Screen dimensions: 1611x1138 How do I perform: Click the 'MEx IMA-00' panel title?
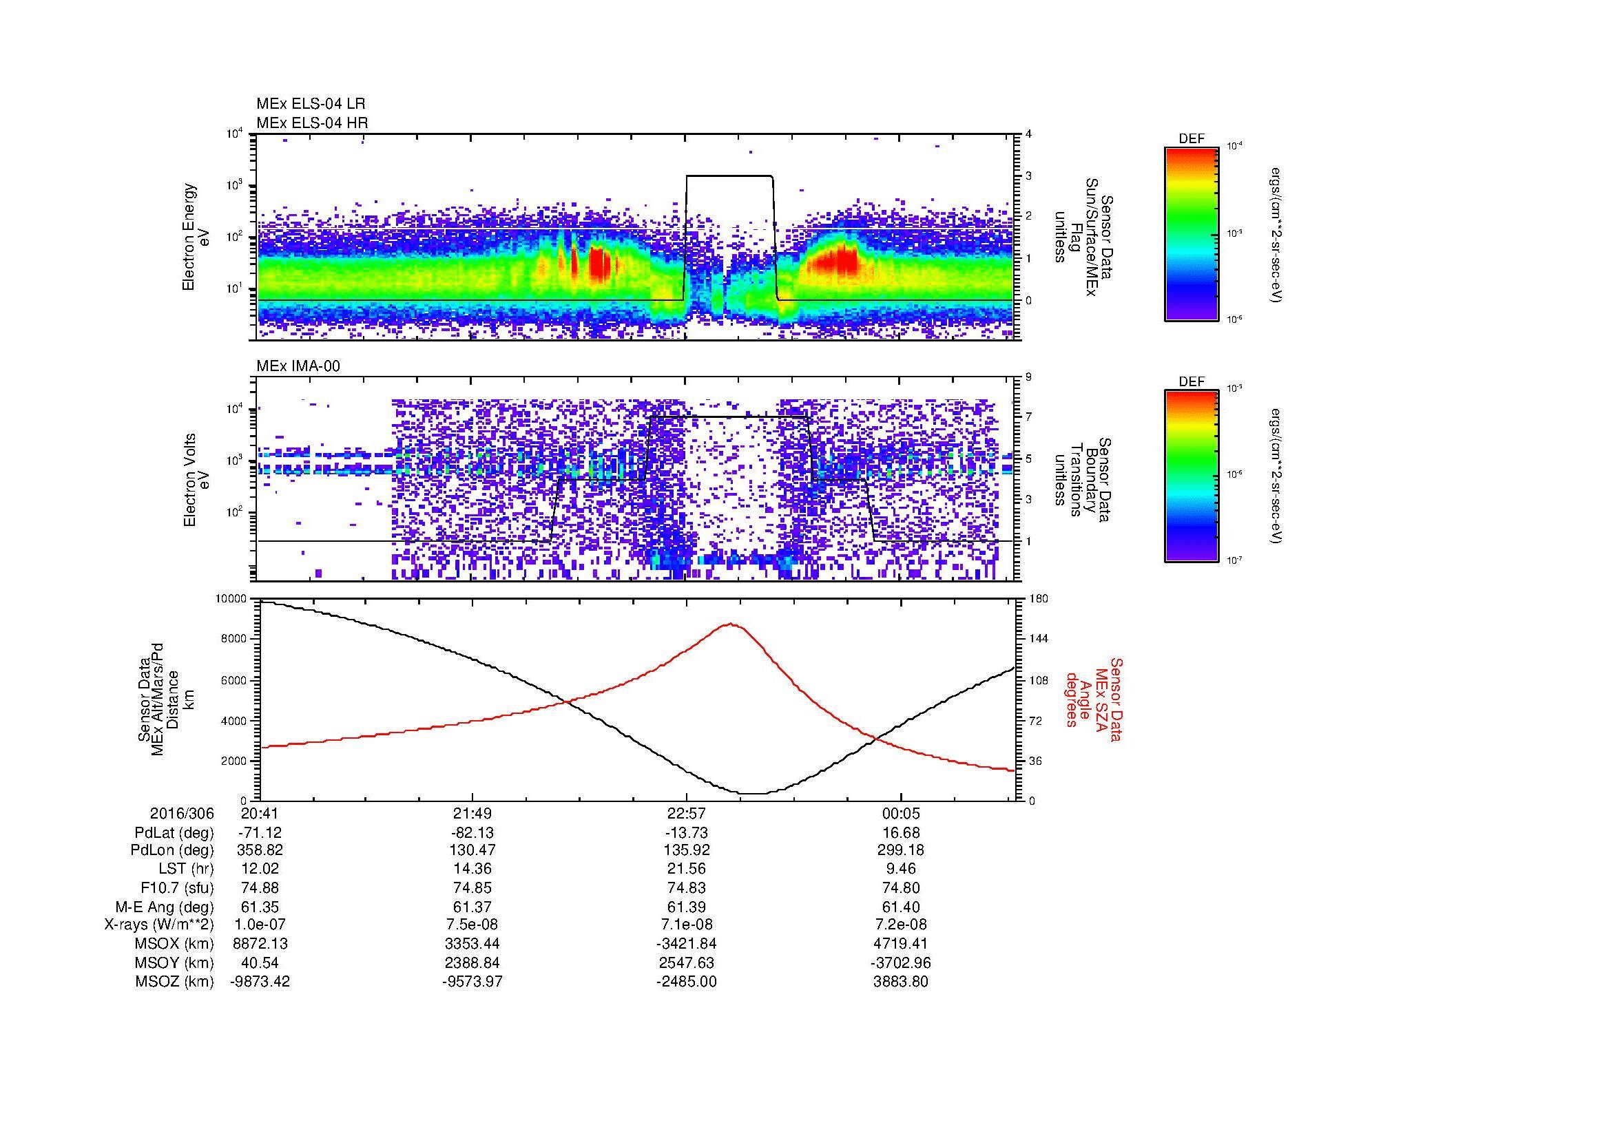coord(298,366)
